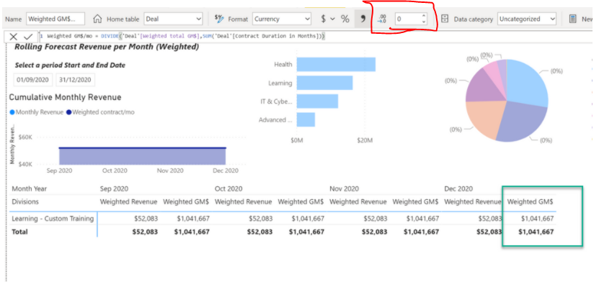Increase decimal places with up arrow

click(423, 16)
